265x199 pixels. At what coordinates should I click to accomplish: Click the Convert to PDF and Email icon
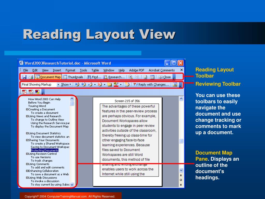click(x=31, y=92)
